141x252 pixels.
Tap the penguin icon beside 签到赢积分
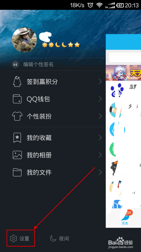coord(17,82)
